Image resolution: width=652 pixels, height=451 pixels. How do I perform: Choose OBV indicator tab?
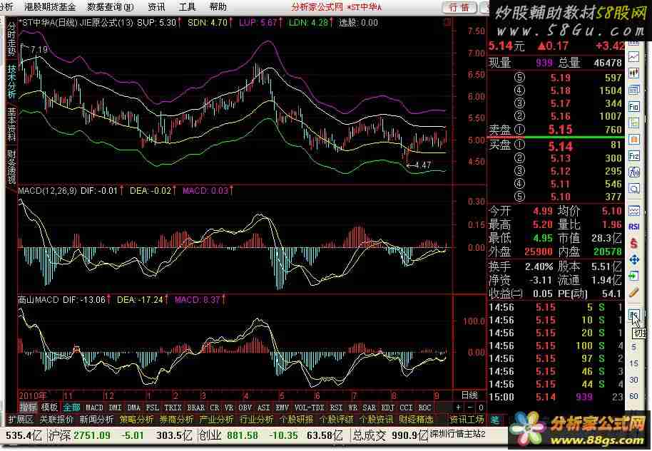245,408
